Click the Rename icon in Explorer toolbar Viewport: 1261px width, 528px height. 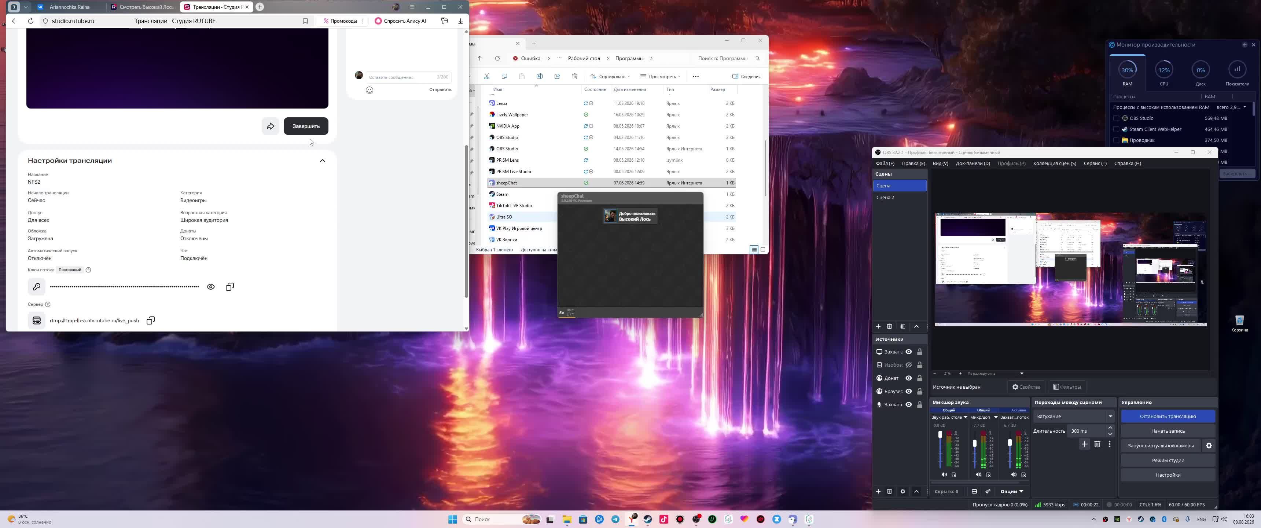[540, 76]
